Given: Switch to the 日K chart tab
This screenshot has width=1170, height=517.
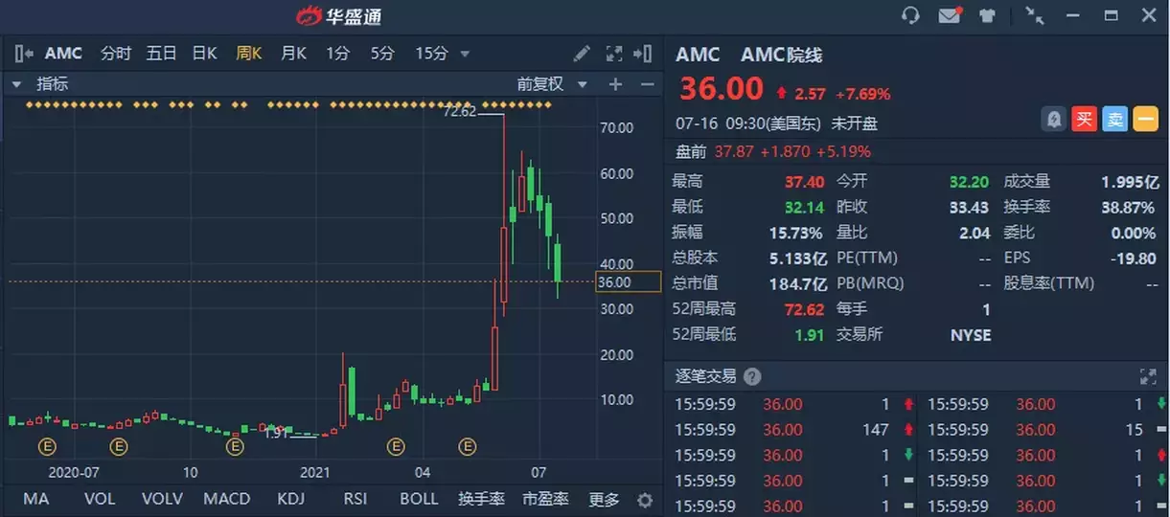Looking at the screenshot, I should (204, 54).
